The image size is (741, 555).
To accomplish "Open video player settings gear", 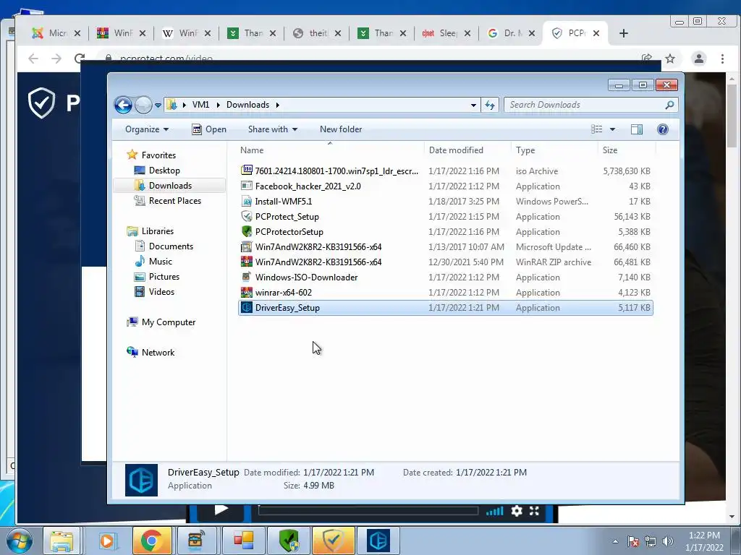I will (x=517, y=511).
